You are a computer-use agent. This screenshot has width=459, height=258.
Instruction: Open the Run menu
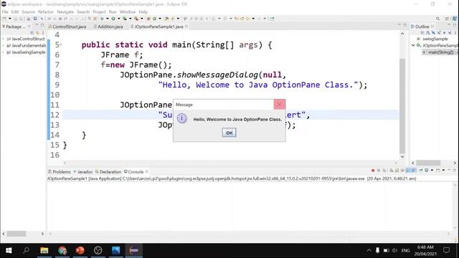(x=113, y=12)
